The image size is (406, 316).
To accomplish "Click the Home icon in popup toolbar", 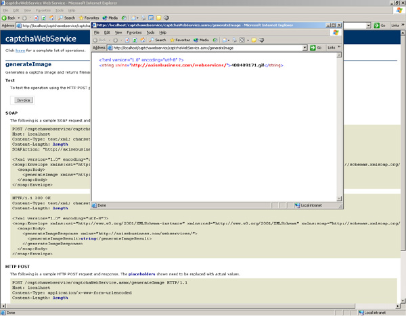I will 143,40.
